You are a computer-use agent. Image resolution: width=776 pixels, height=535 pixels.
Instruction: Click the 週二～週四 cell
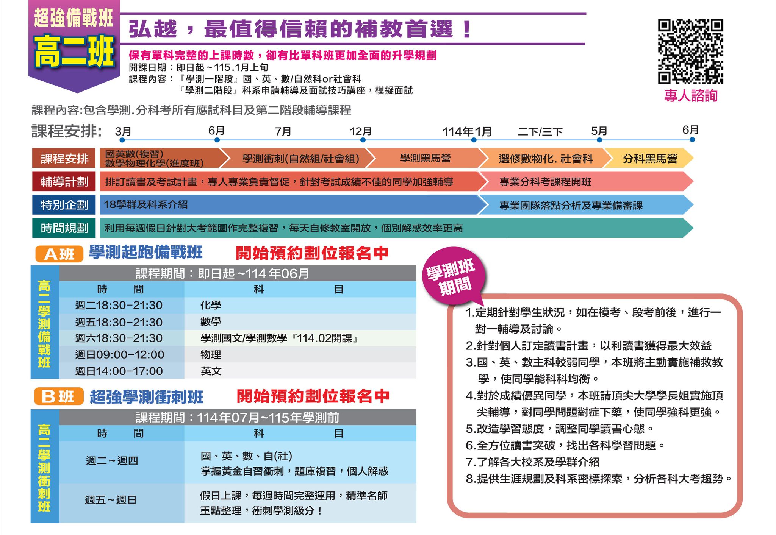click(x=122, y=463)
